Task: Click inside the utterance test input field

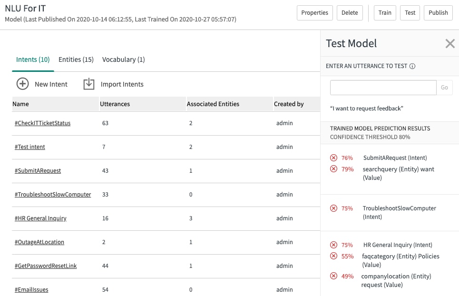Action: tap(383, 87)
